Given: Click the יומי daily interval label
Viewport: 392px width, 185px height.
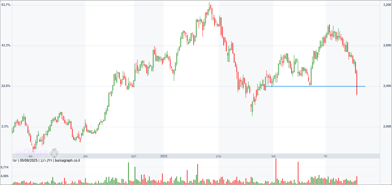Looking at the screenshot, I should coord(15,160).
